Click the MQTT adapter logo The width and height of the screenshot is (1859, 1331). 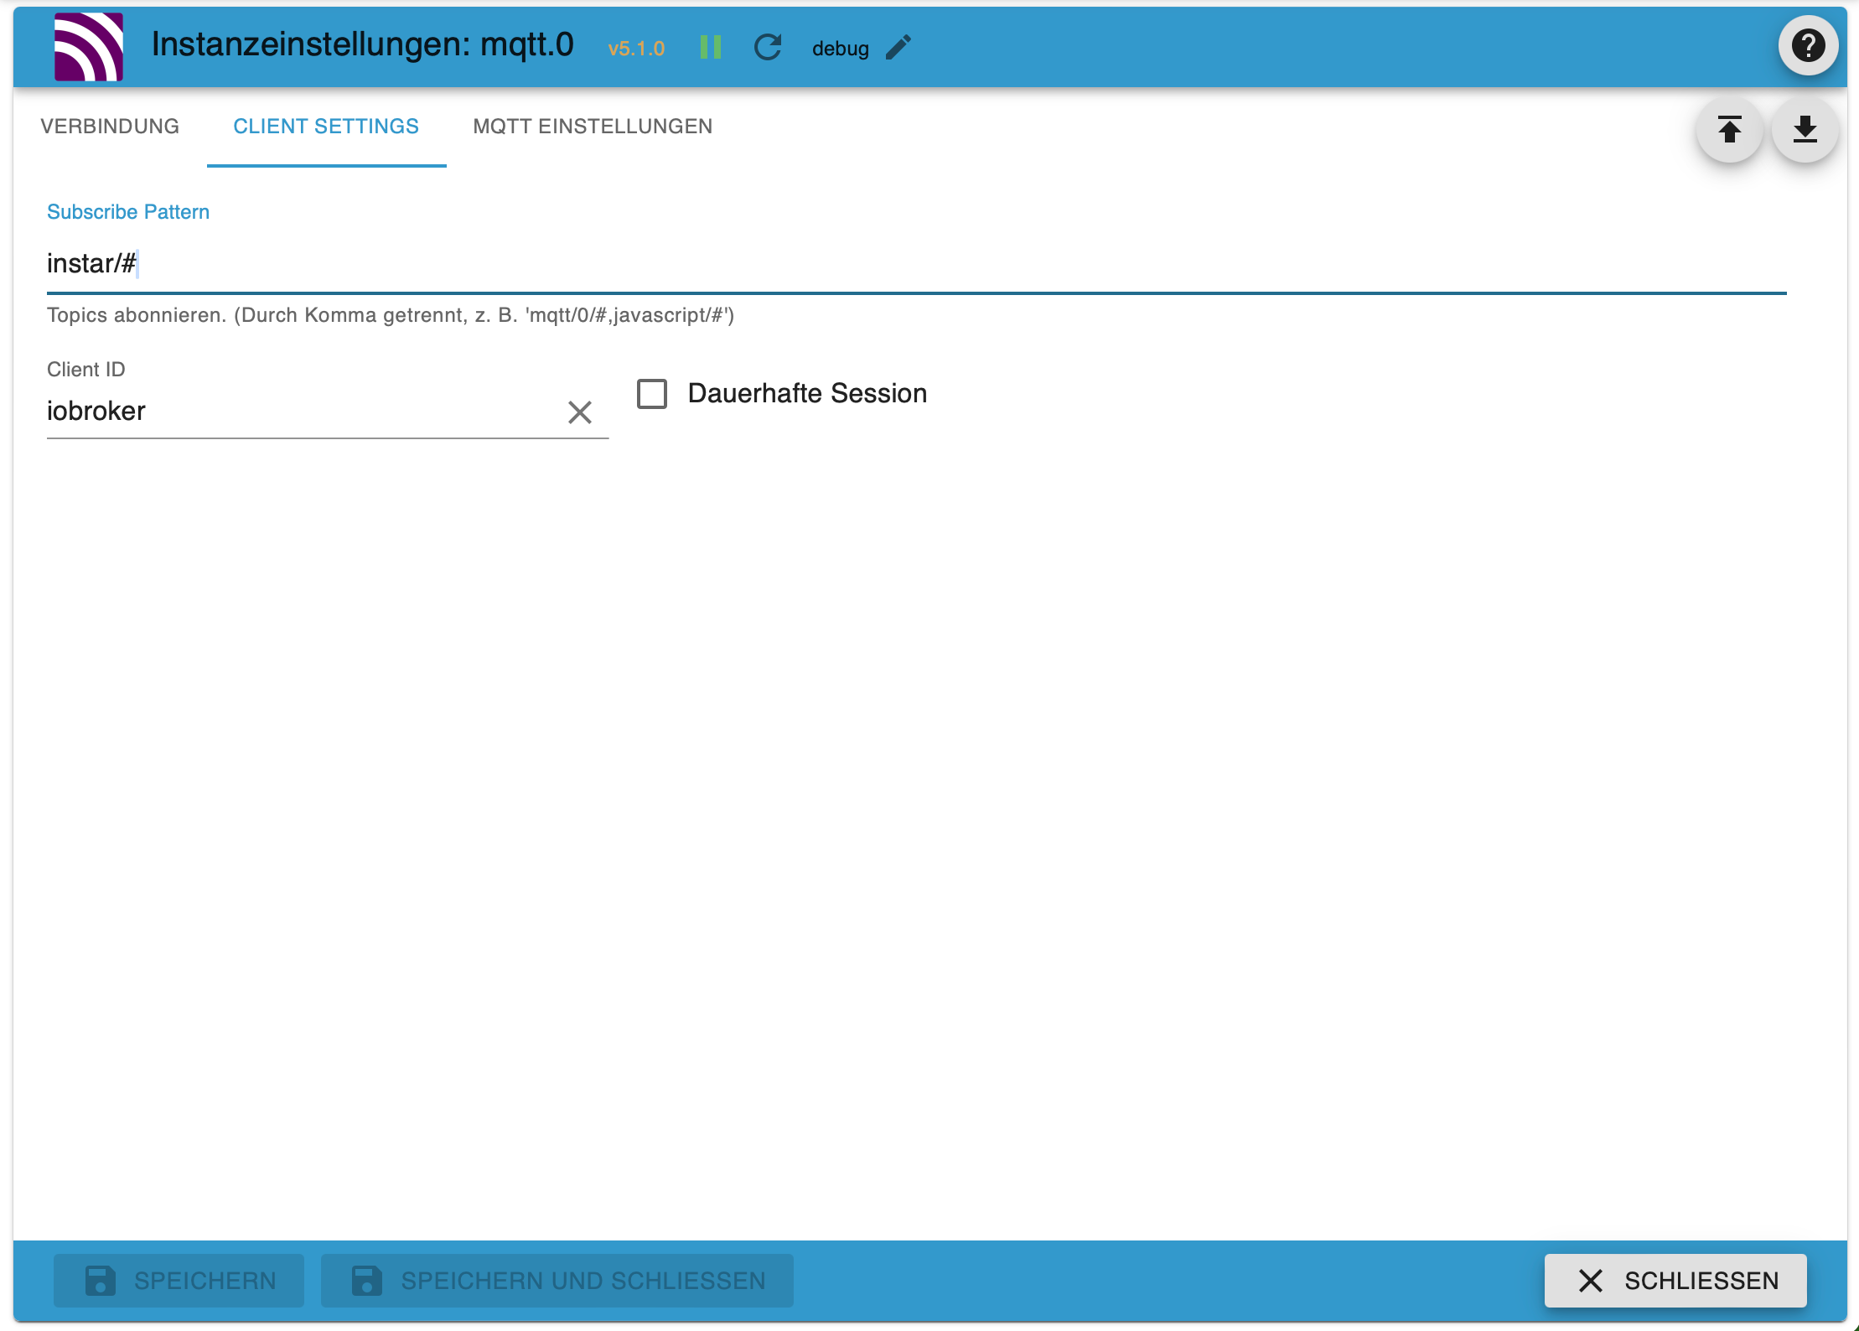pyautogui.click(x=88, y=46)
